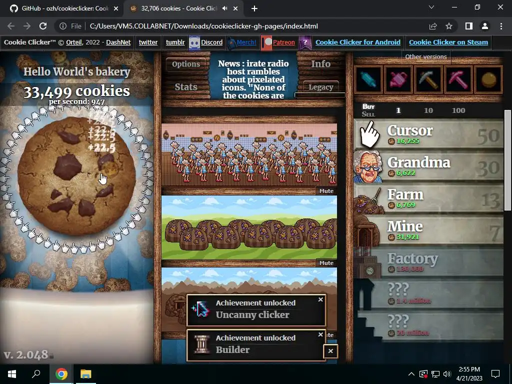
Task: Buy the pink watering can upgrade
Action: coord(398,79)
